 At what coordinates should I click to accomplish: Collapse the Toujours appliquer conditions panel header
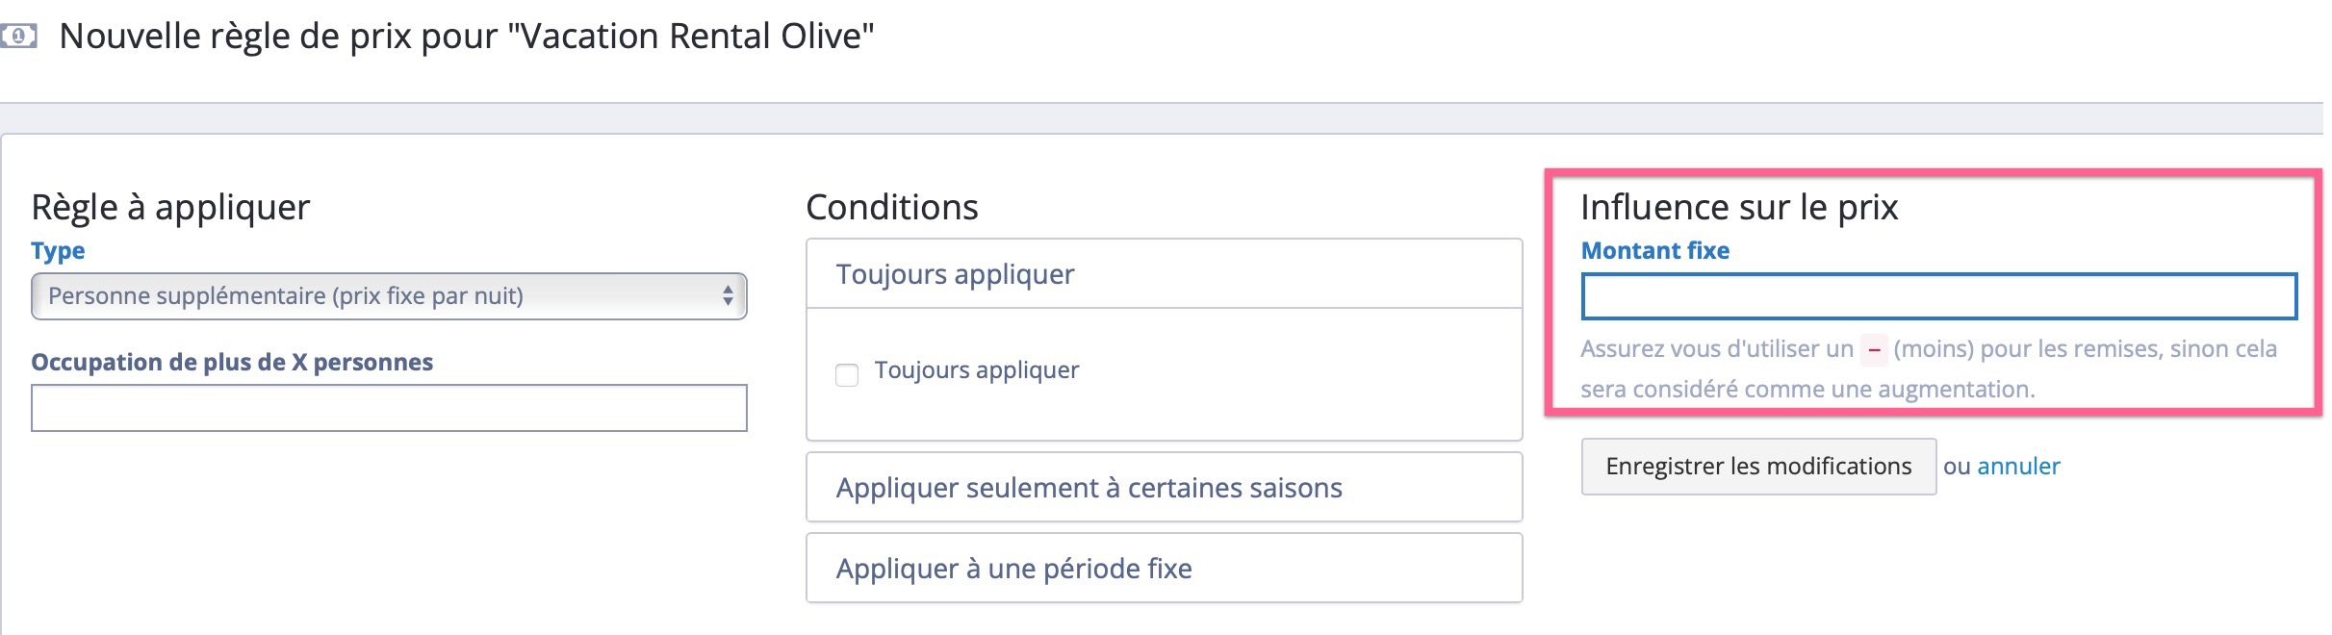[1164, 274]
